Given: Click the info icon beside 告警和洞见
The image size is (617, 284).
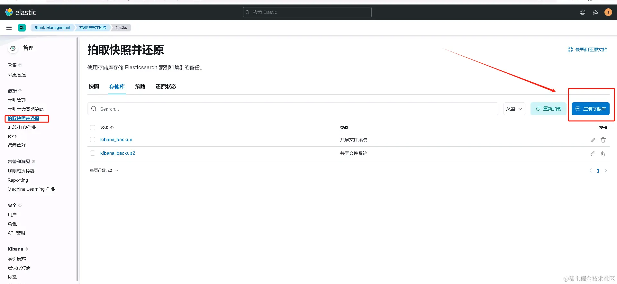Looking at the screenshot, I should [33, 161].
